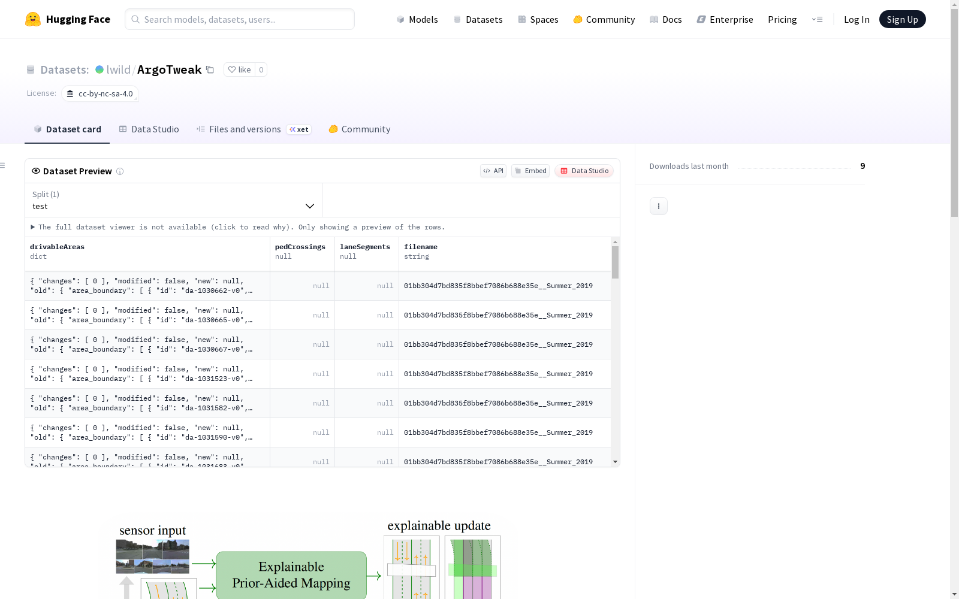The height and width of the screenshot is (599, 959).
Task: Click the three-dot more options button
Action: 659,206
